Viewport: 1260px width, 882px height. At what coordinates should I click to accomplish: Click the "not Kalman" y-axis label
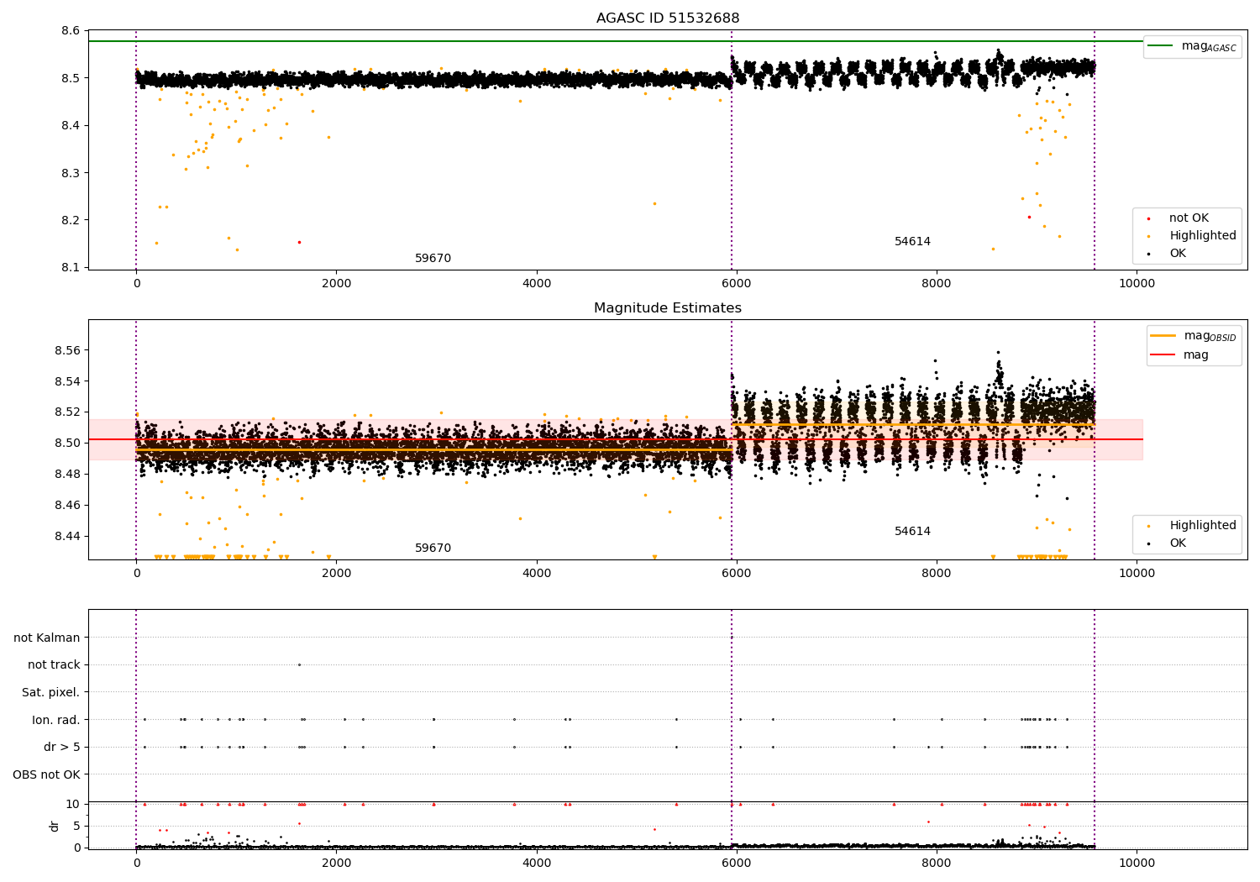47,638
